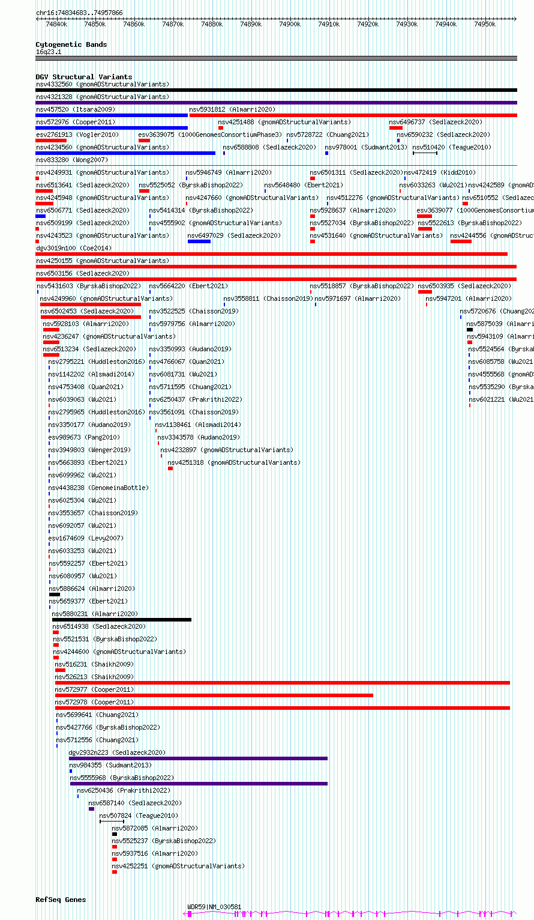This screenshot has width=534, height=920.
Task: Click the 16q23.1 cytogenetic band bar
Action: tap(276, 58)
